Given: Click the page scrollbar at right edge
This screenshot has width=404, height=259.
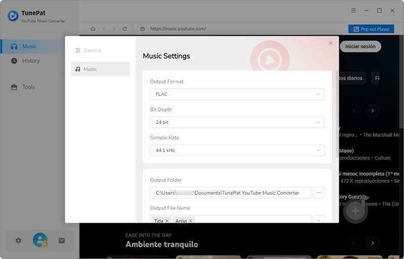Looking at the screenshot, I should (401, 81).
